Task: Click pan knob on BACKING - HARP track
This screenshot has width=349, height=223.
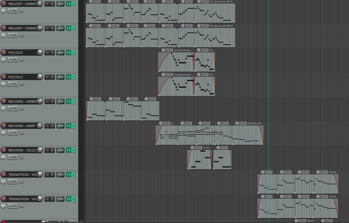Action: tap(3, 133)
